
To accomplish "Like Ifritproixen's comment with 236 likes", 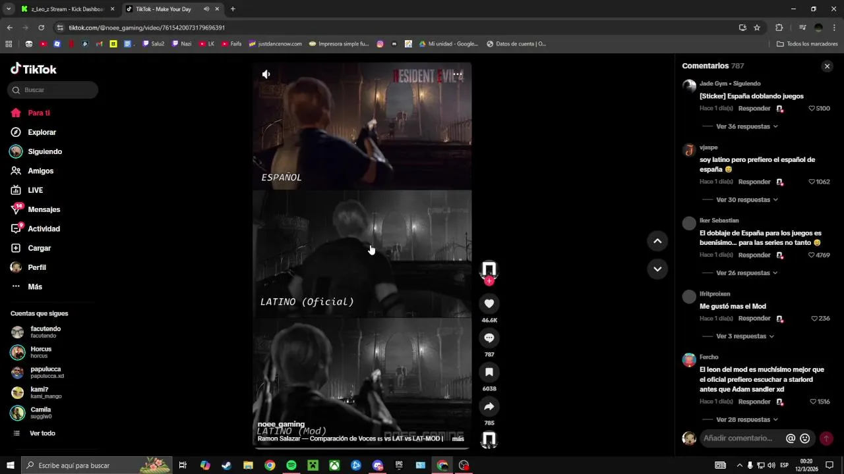I will 814,319.
